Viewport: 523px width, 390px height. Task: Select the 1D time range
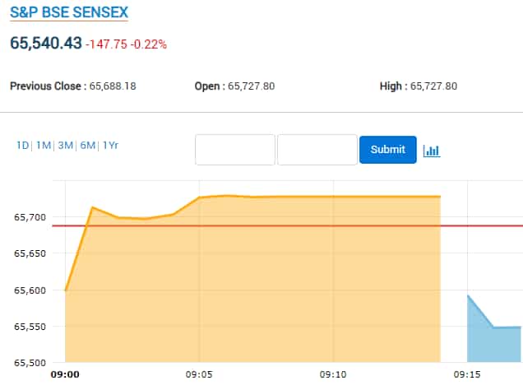click(22, 146)
